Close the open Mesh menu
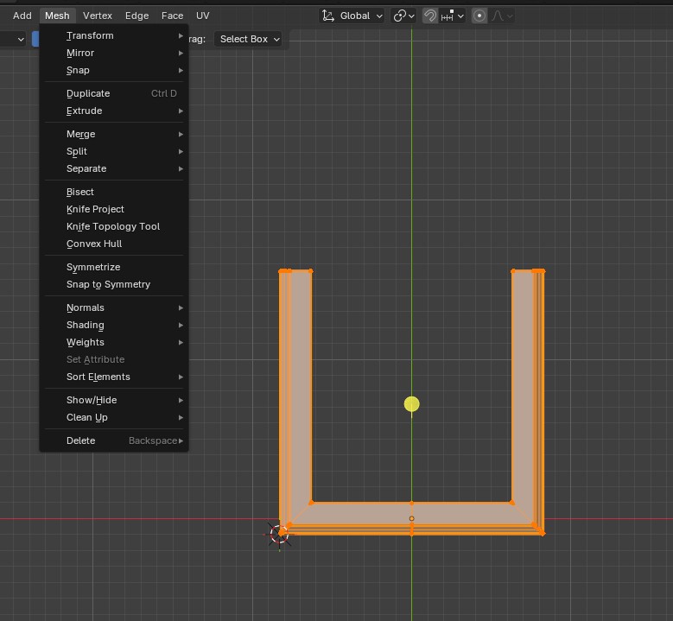The image size is (673, 621). 57,16
